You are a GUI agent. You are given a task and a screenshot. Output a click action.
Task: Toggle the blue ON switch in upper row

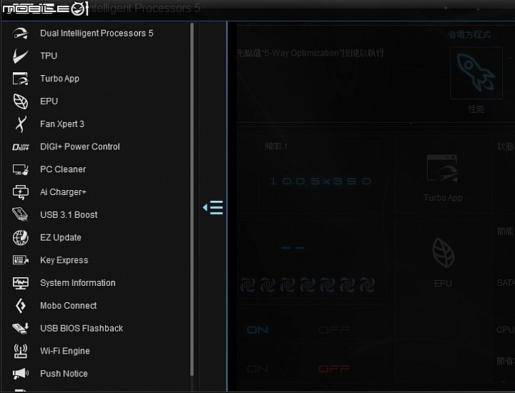pyautogui.click(x=257, y=329)
